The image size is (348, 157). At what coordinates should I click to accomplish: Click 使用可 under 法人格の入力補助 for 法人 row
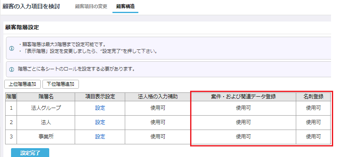(x=158, y=122)
